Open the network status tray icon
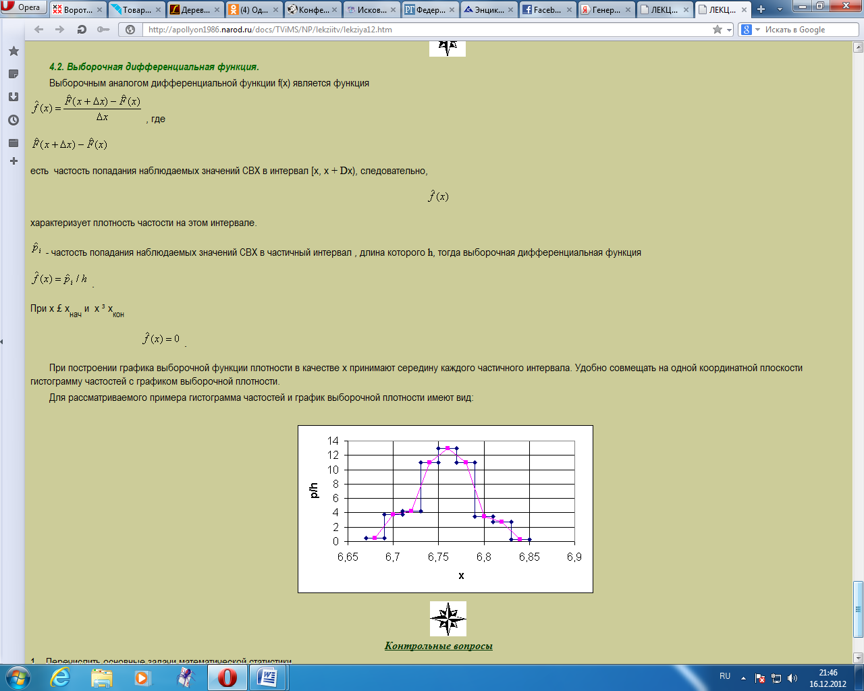Viewport: 864px width, 691px height. tap(776, 678)
